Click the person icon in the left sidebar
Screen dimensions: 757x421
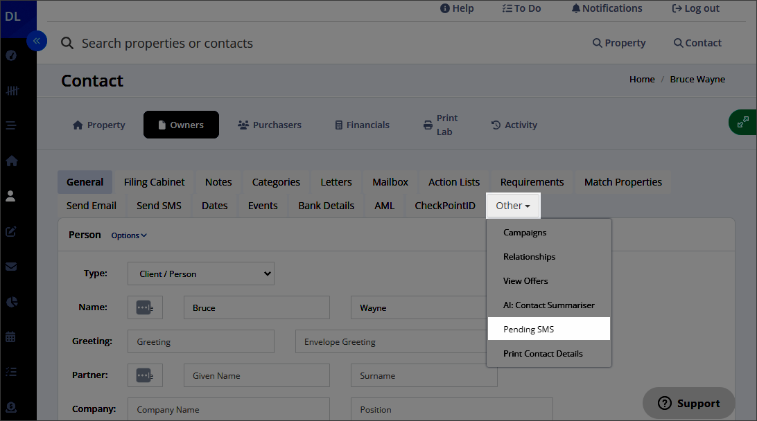pyautogui.click(x=11, y=196)
